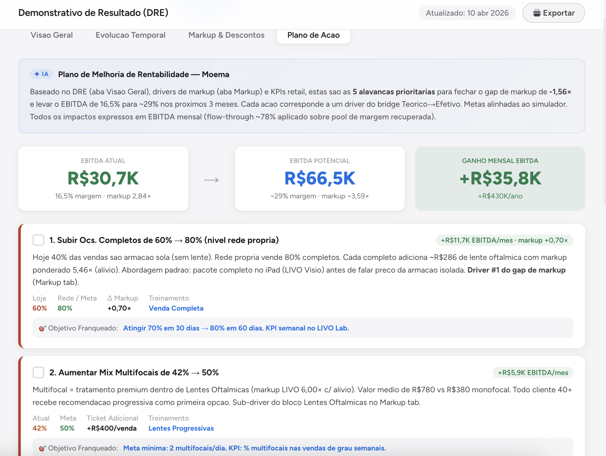The image size is (606, 456).
Task: Click the Atualizado: 10 abr 2026 badge
Action: click(467, 13)
